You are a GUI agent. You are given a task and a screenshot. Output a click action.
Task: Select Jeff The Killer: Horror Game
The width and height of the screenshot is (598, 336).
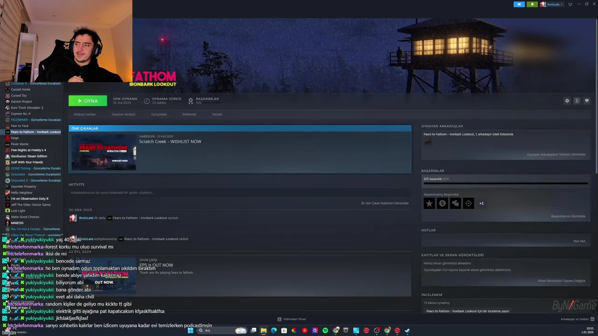pyautogui.click(x=31, y=205)
